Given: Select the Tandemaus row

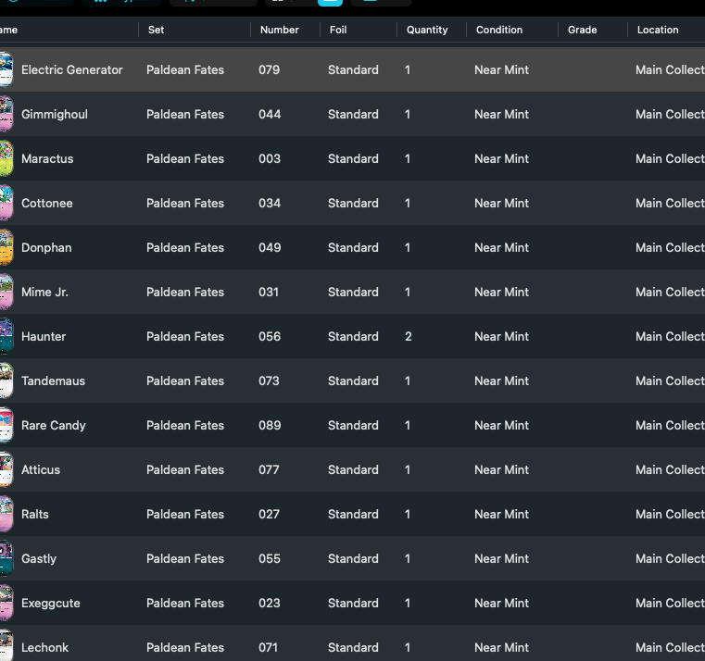Looking at the screenshot, I should coord(352,380).
